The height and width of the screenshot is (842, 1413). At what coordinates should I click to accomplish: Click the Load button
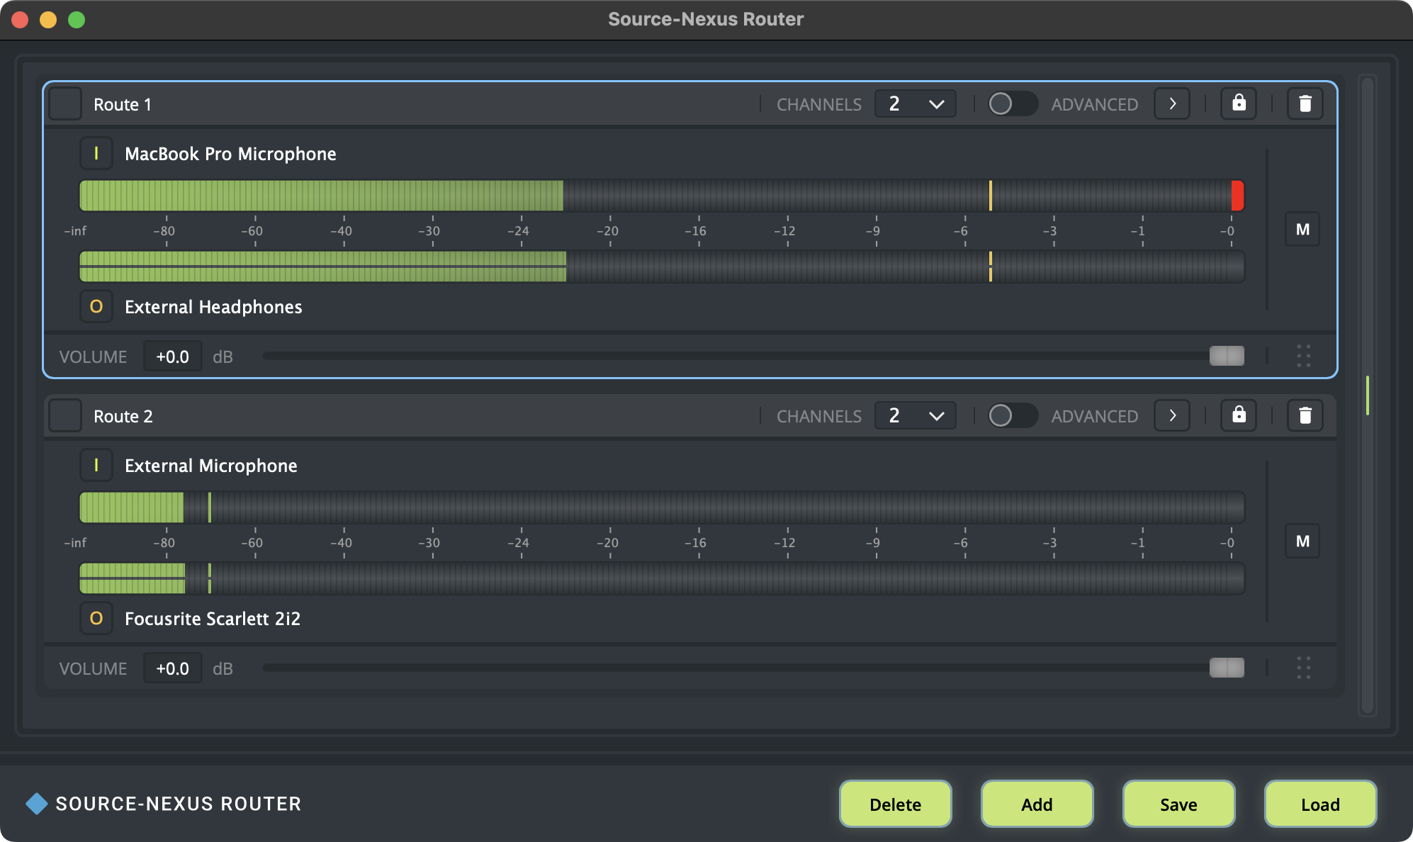[x=1320, y=804]
